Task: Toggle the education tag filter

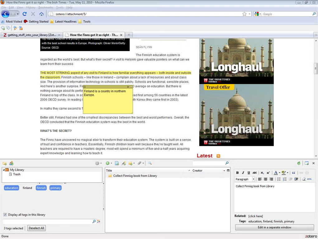Action: coord(12,188)
